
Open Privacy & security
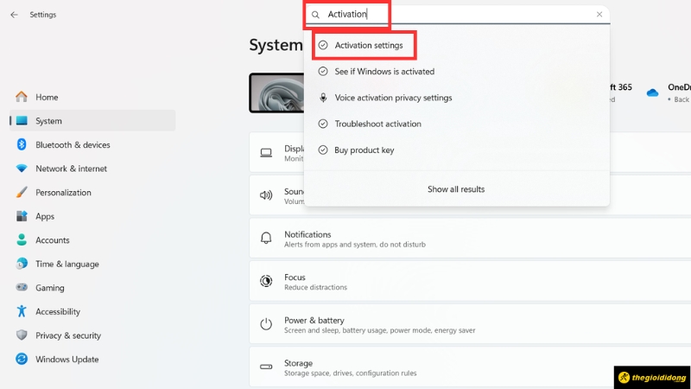(92, 335)
